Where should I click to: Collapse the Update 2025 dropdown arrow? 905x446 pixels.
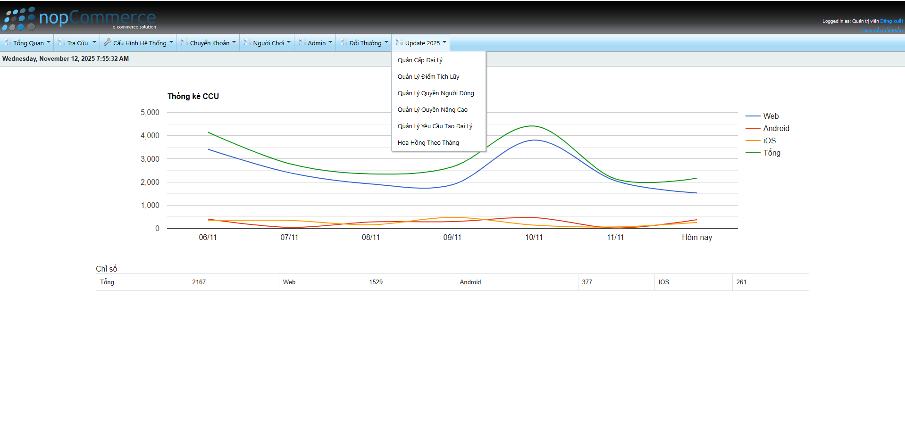[444, 42]
